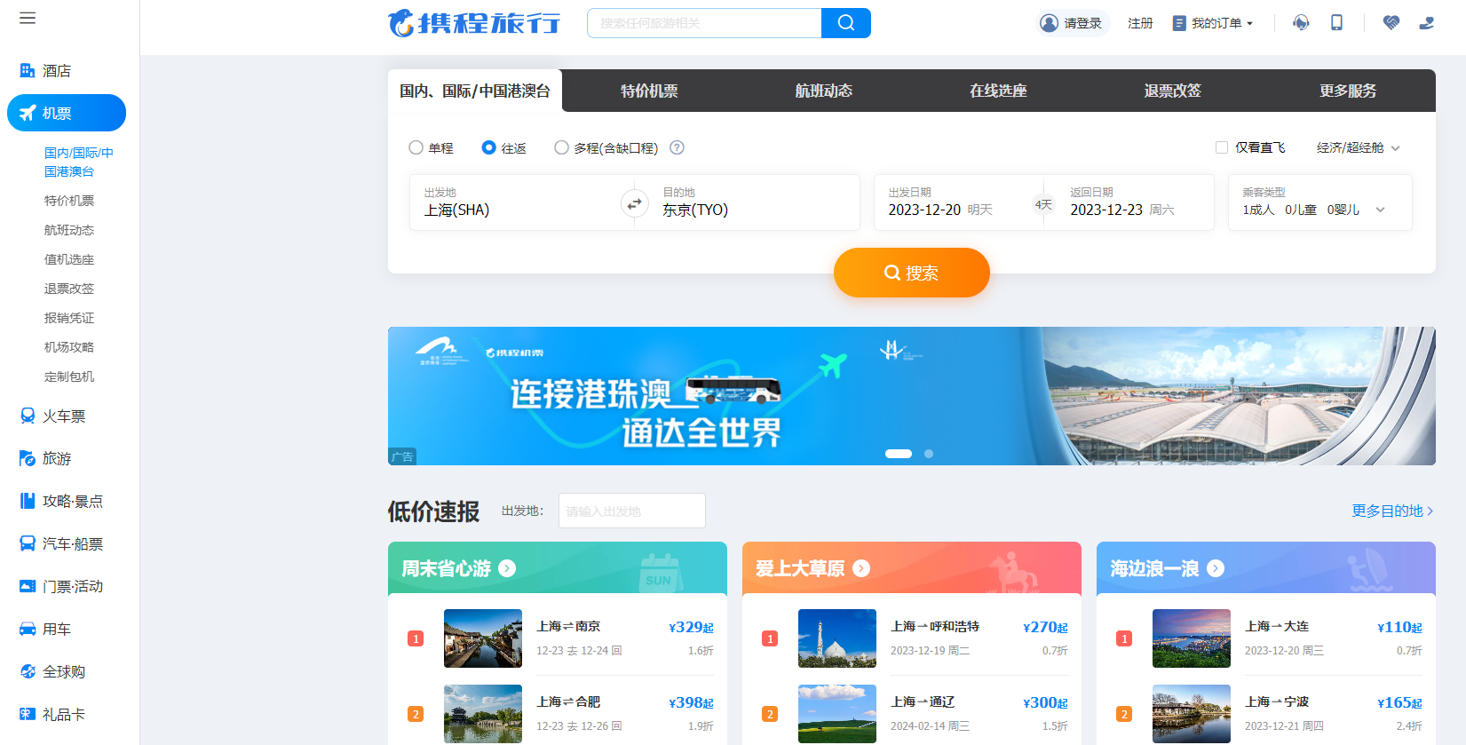Open 礼品卡 gift cards in sidebar
Screen dimensions: 1466x745
click(x=67, y=715)
